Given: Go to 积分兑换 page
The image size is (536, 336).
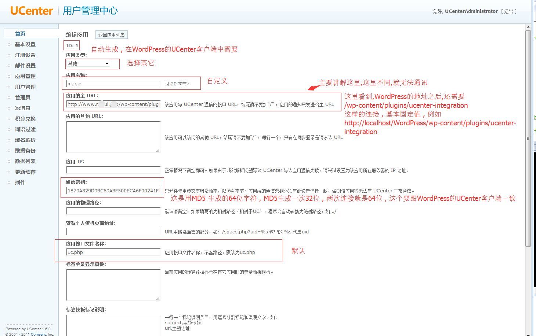Looking at the screenshot, I should (x=25, y=119).
